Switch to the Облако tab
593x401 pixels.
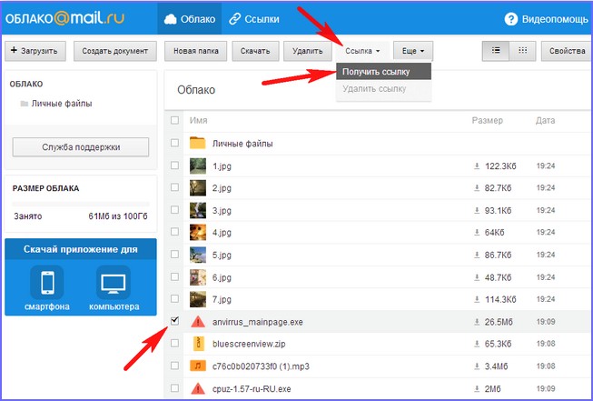(190, 19)
